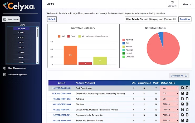Click the Celyxa logo

point(19,6)
